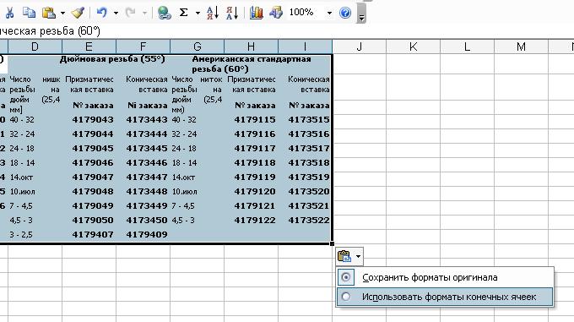
Task: Open the zoom percentage dropdown arrow
Action: point(329,14)
